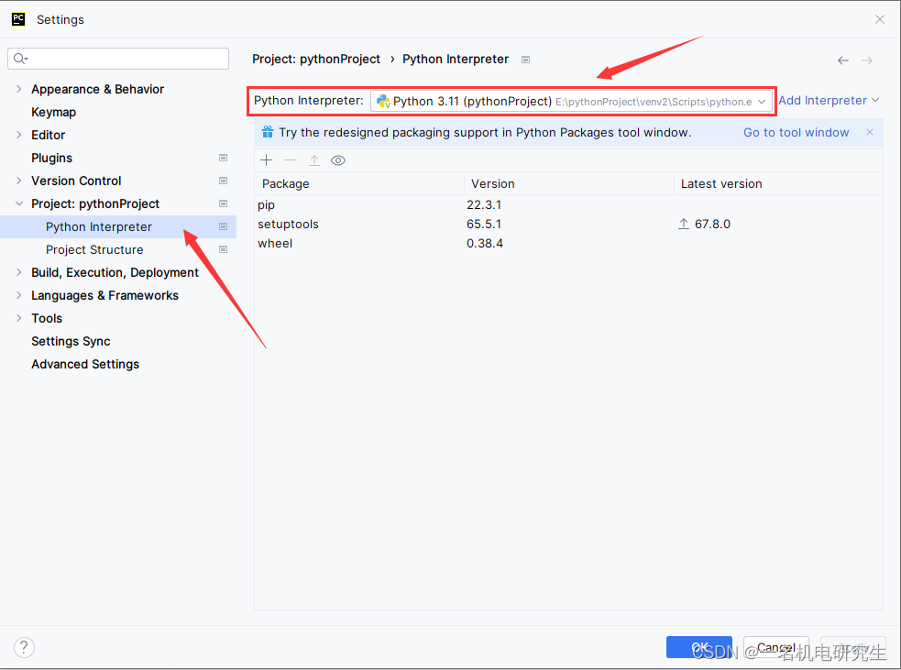Screen dimensions: 901x670
Task: Click the project-level icon beside Project Structure
Action: [224, 250]
